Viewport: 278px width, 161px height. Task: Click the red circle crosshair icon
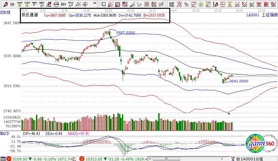pos(85,4)
